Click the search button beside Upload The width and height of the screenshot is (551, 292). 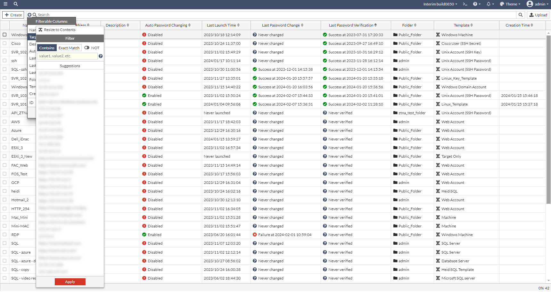pyautogui.click(x=521, y=15)
